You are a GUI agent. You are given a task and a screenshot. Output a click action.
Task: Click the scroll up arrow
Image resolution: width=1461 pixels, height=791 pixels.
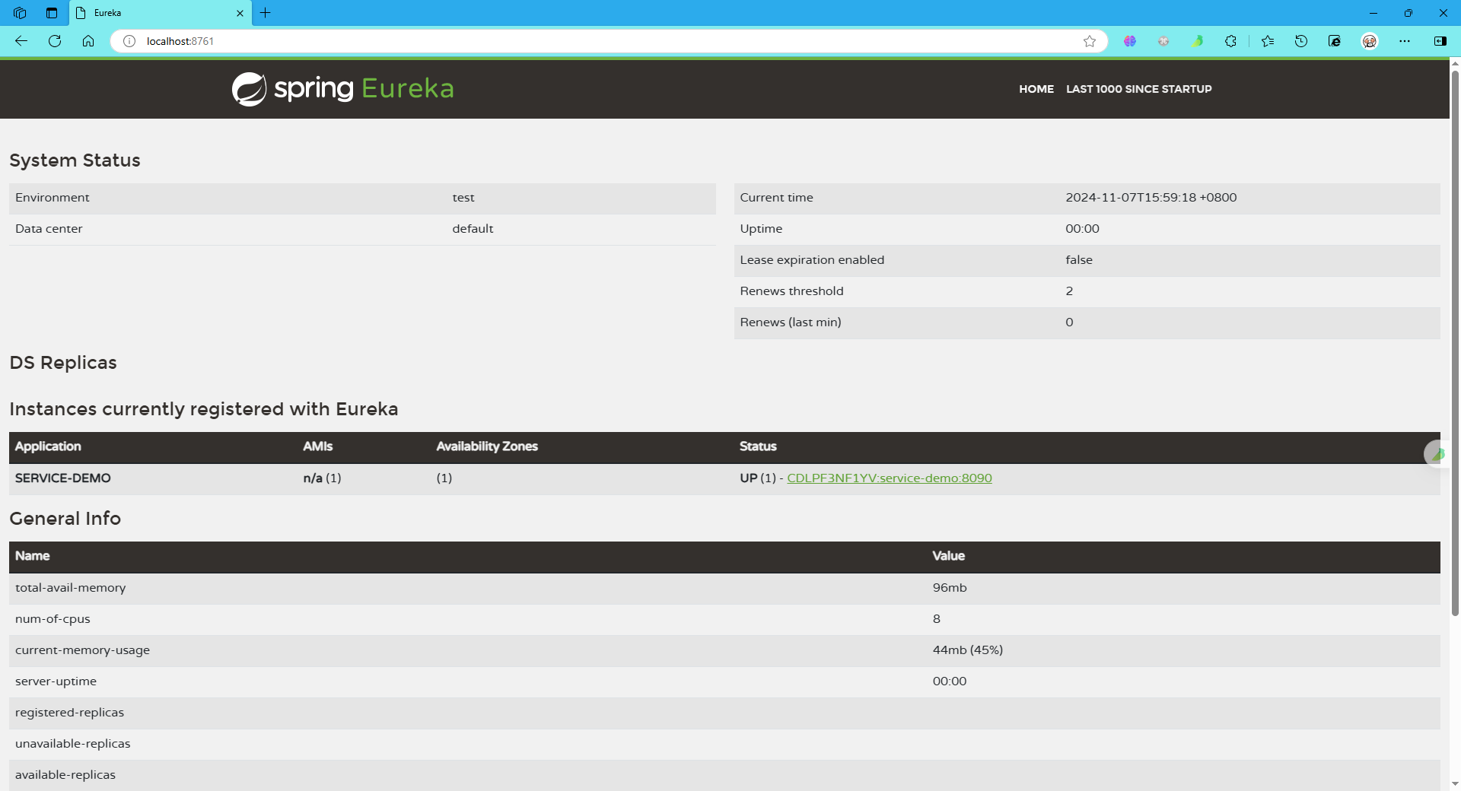pyautogui.click(x=1455, y=64)
